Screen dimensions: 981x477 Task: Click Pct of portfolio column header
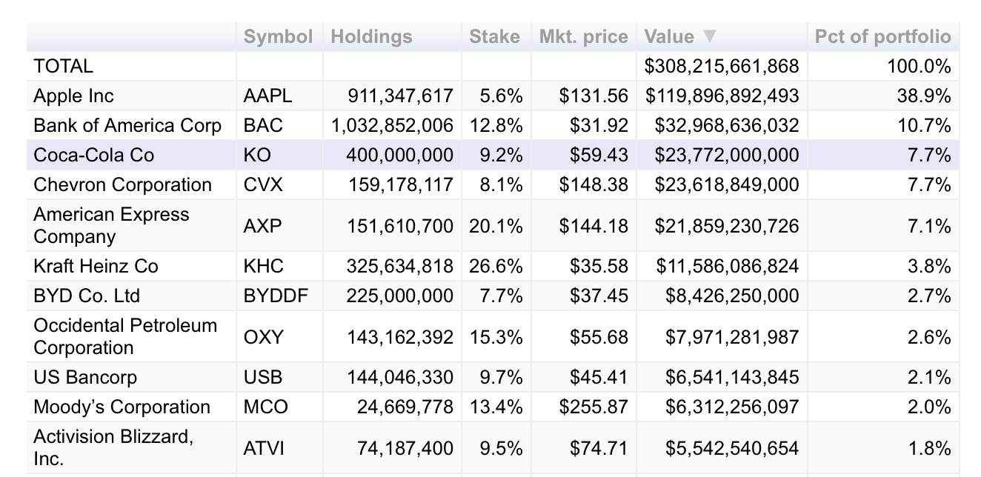pyautogui.click(x=882, y=36)
